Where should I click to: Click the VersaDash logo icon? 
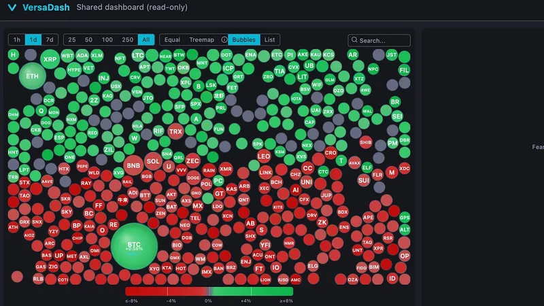[x=12, y=7]
